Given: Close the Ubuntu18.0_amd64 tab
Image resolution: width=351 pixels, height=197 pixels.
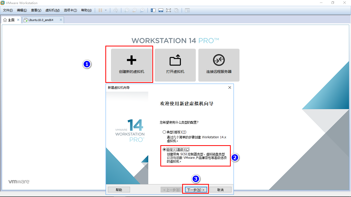Looking at the screenshot, I should pos(61,20).
